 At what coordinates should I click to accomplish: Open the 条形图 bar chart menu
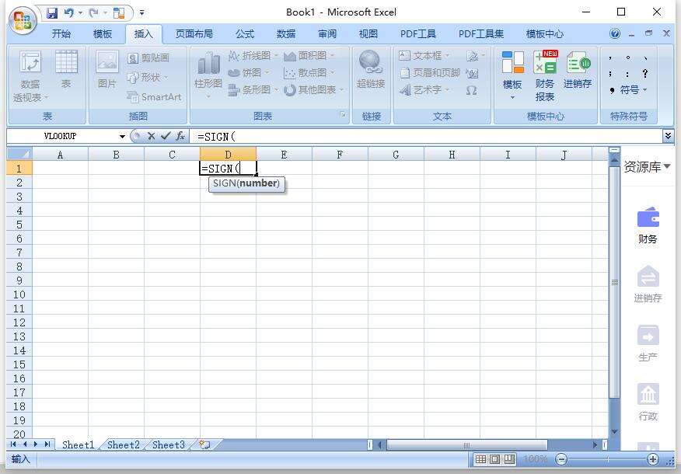pos(253,90)
